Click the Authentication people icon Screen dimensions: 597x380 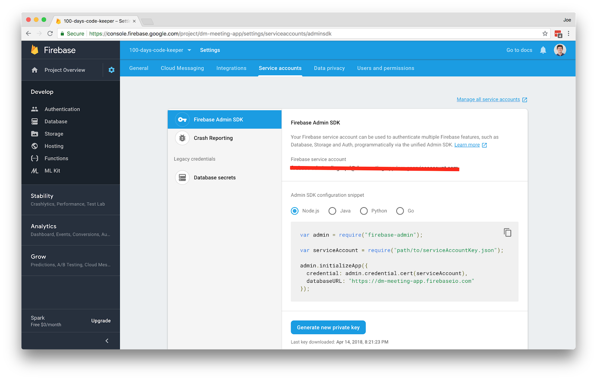coord(35,109)
